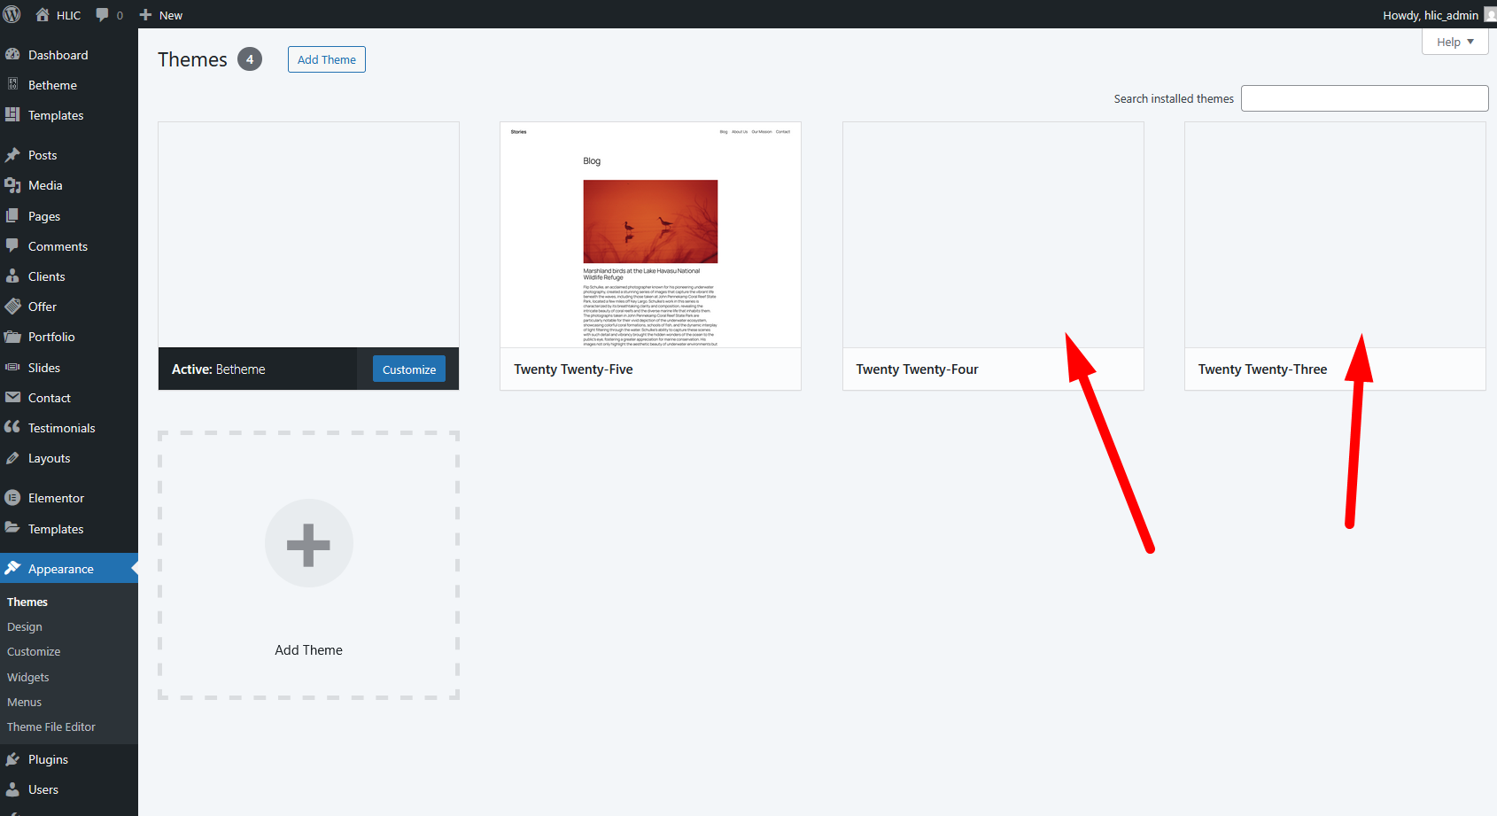Click the HLIC site name link
The height and width of the screenshot is (816, 1497).
[x=68, y=15]
